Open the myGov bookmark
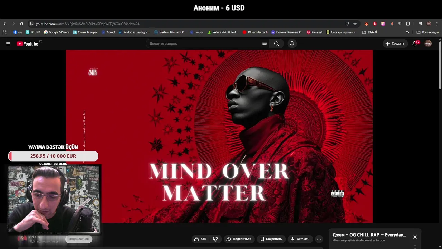442x249 pixels. coord(197,32)
